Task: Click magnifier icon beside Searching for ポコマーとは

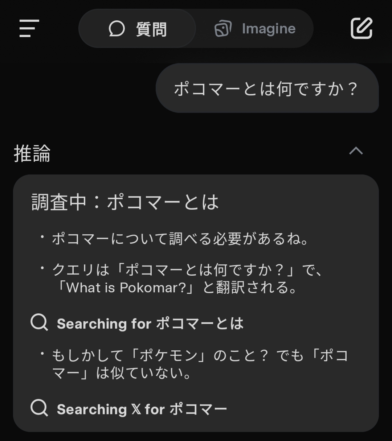Action: point(39,323)
